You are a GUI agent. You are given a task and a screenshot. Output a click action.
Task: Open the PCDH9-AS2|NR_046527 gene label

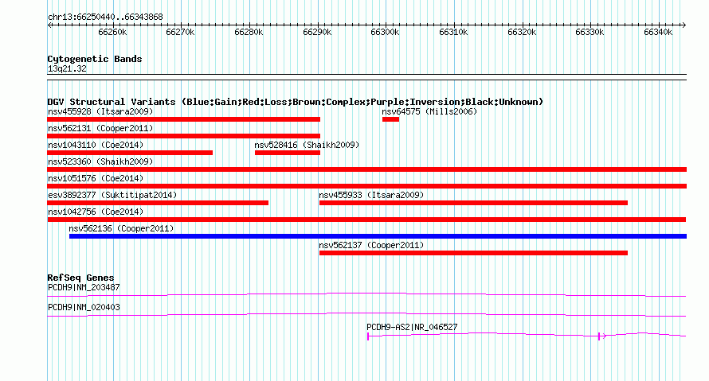412,327
